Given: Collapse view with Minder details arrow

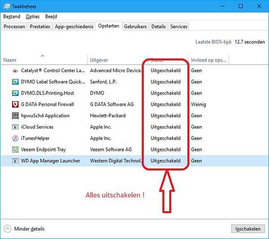Looking at the screenshot, I should pyautogui.click(x=7, y=229).
